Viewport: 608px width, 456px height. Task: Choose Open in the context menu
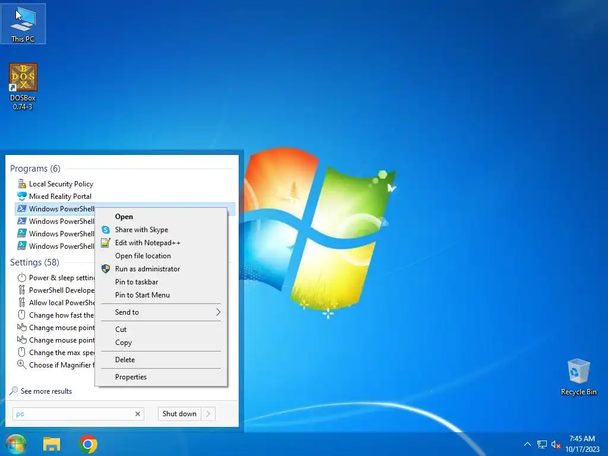pos(161,217)
